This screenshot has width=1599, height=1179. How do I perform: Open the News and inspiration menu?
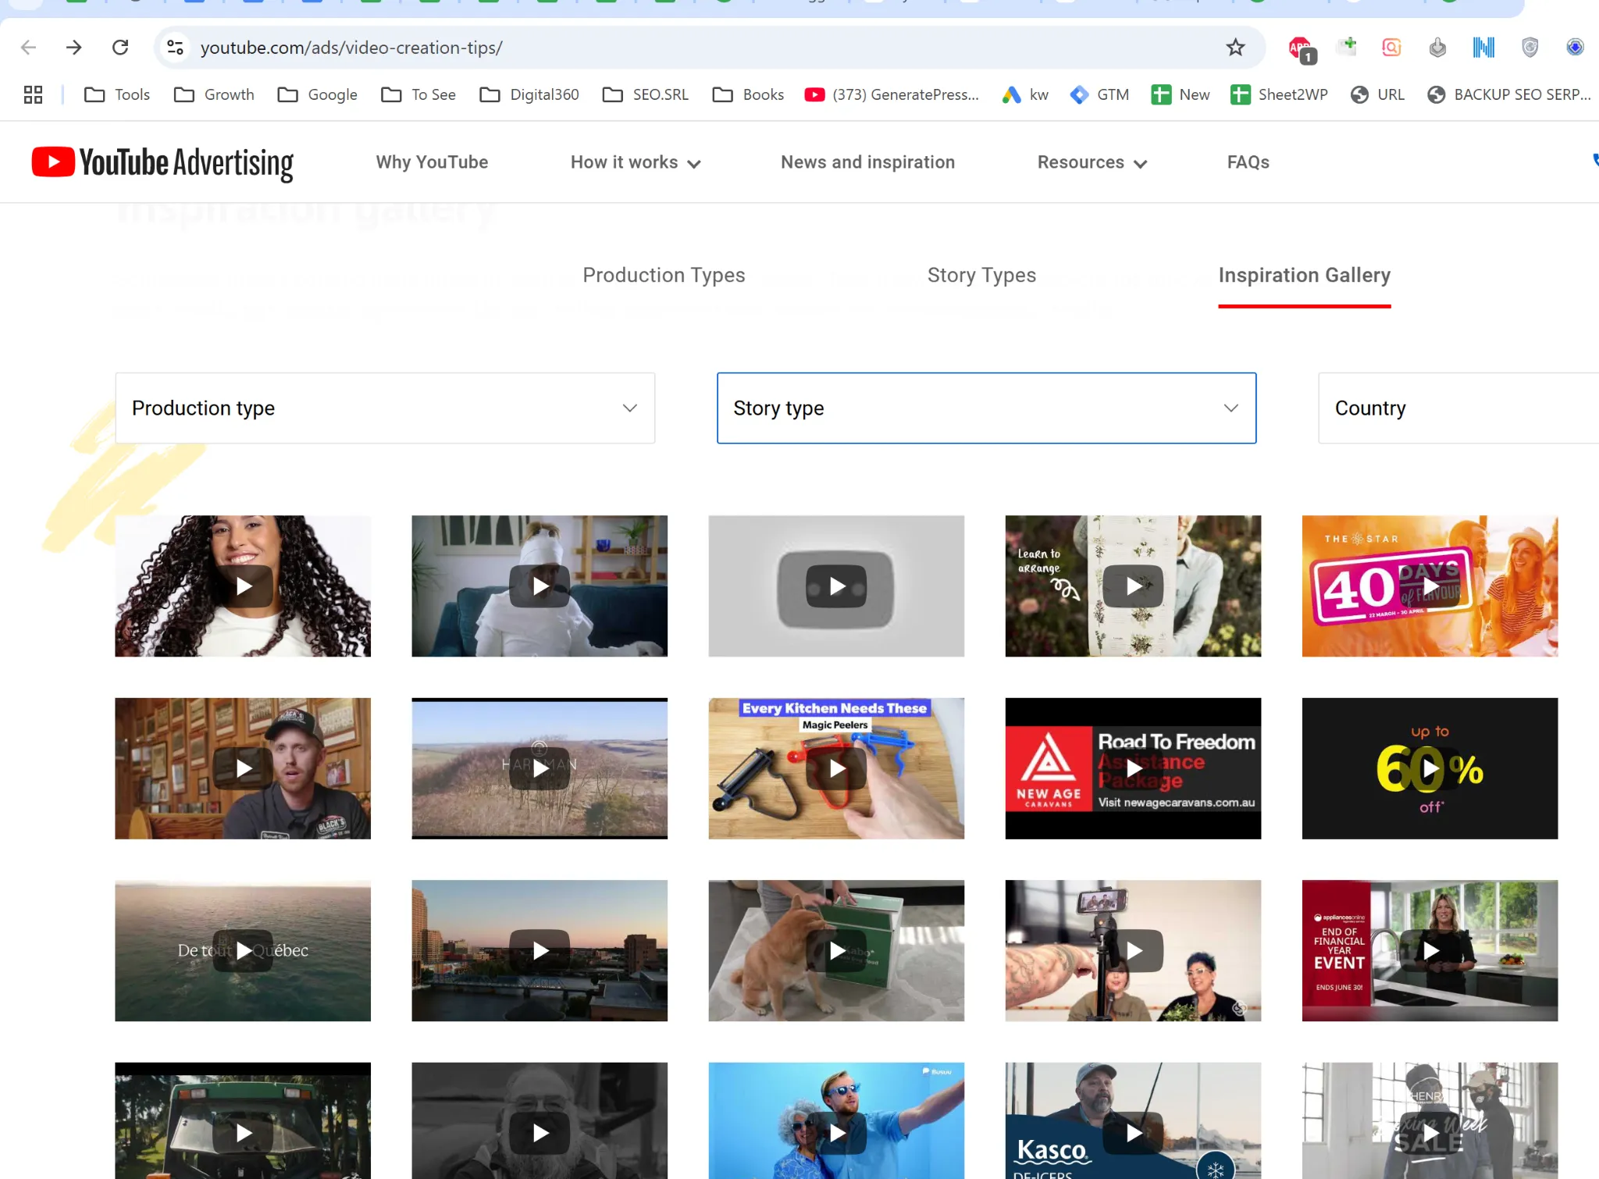[x=867, y=162]
